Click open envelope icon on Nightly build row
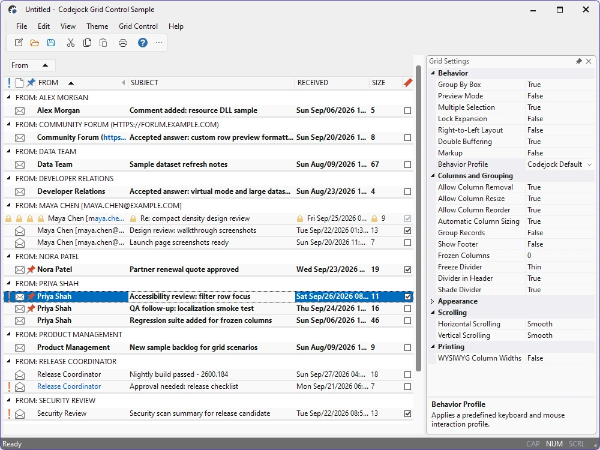This screenshot has height=450, width=600. tap(20, 375)
